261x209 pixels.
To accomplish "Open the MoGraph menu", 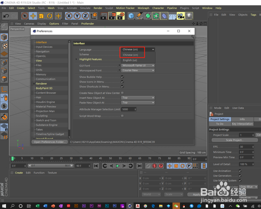I will click(143, 8).
